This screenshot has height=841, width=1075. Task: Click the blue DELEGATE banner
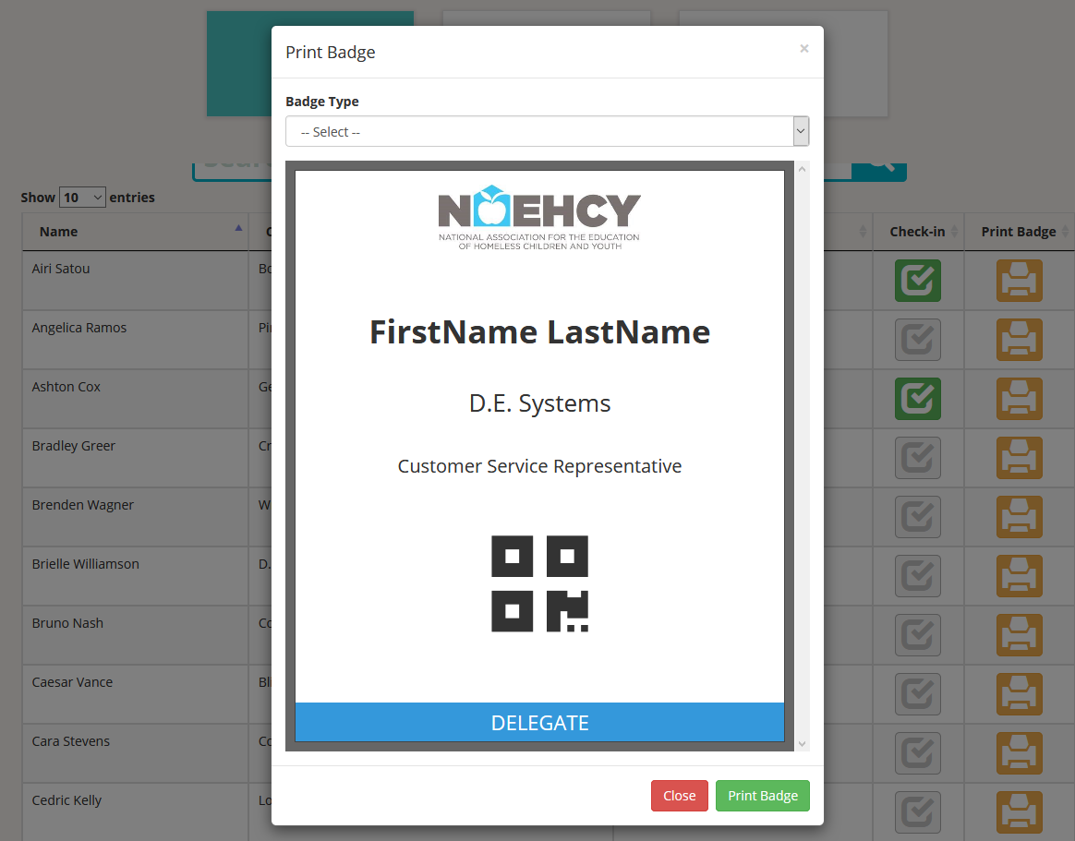539,723
